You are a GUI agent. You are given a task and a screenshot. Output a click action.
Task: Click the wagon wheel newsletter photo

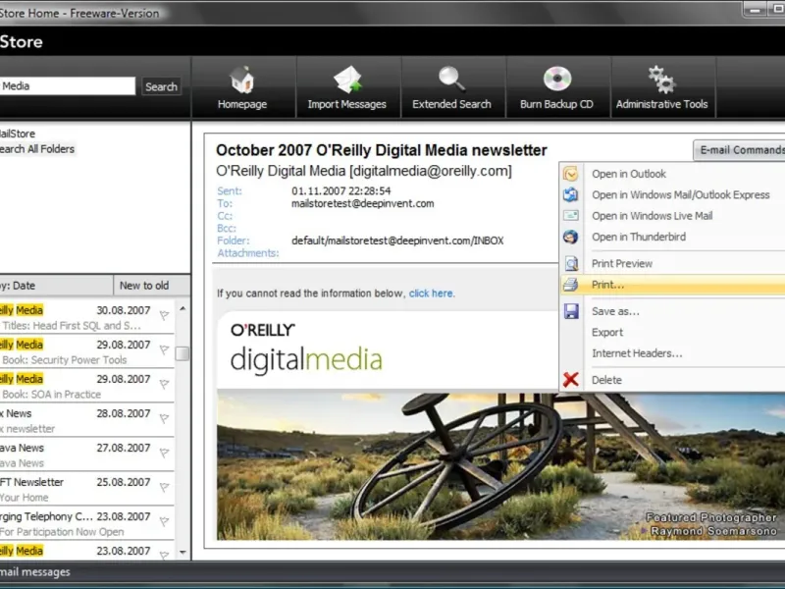(x=500, y=465)
